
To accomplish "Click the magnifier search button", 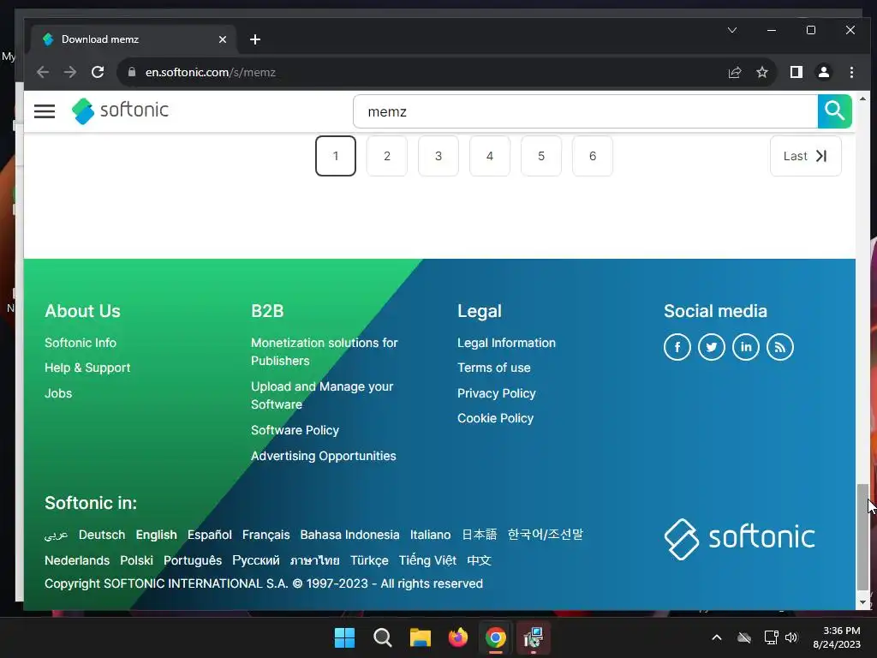I will pyautogui.click(x=834, y=111).
